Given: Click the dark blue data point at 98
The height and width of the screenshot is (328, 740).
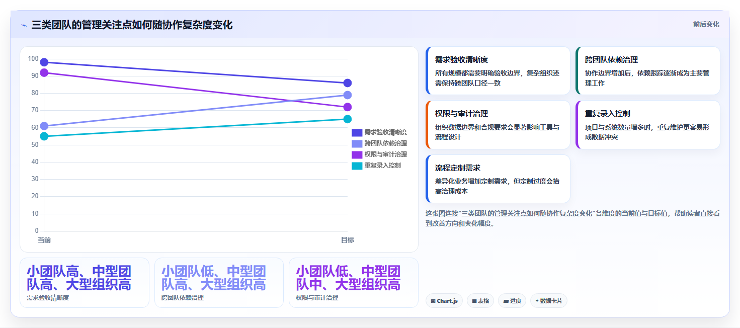Looking at the screenshot, I should [x=44, y=62].
